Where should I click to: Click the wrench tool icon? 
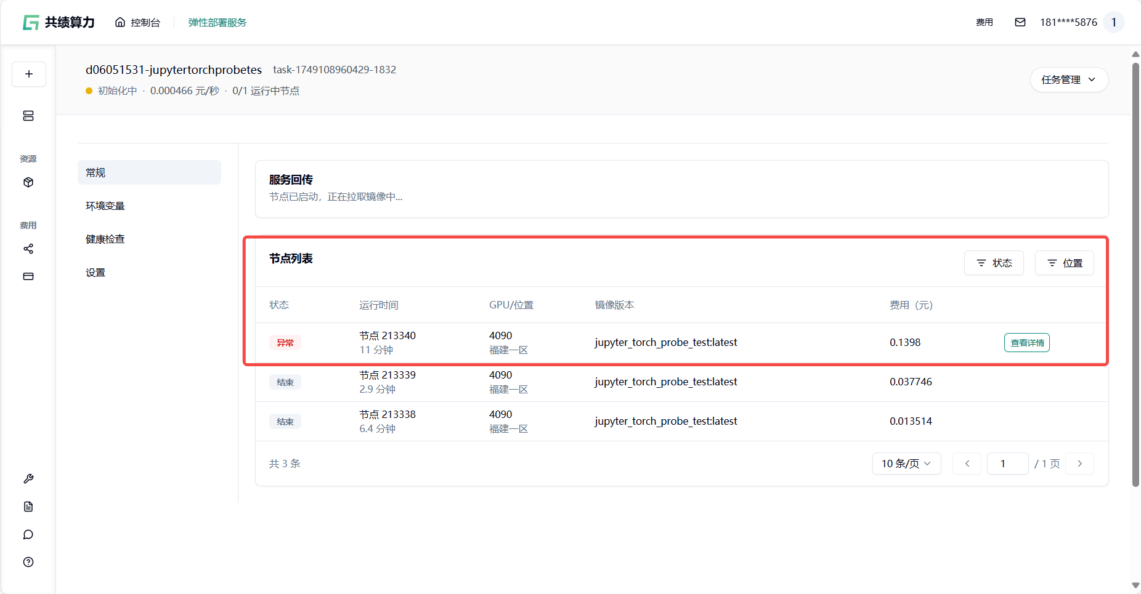[x=28, y=479]
